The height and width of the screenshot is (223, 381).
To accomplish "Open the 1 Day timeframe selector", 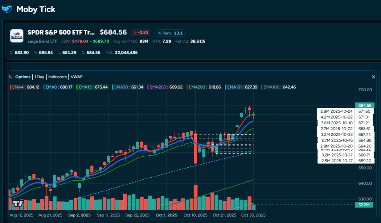I will pos(39,77).
